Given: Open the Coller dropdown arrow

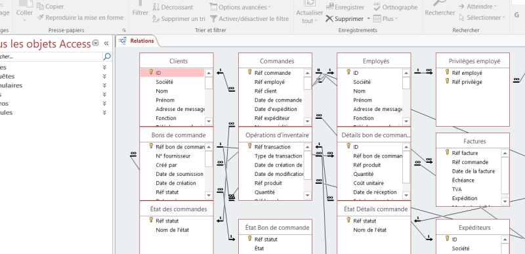Looking at the screenshot, I should [x=24, y=20].
